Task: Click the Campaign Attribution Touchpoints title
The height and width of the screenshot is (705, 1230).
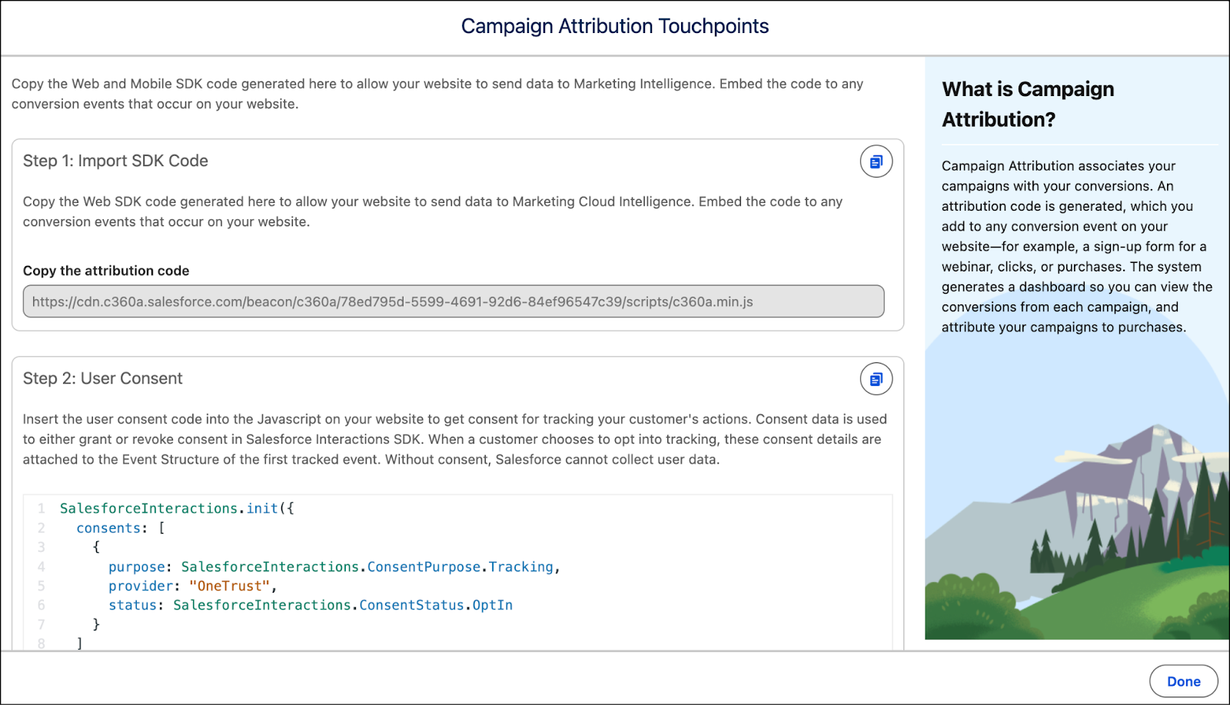Action: [x=614, y=26]
